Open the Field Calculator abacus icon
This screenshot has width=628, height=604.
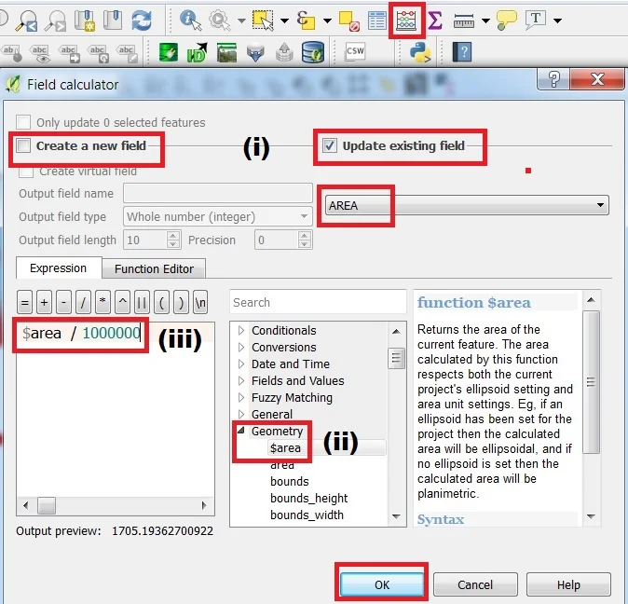pos(406,20)
